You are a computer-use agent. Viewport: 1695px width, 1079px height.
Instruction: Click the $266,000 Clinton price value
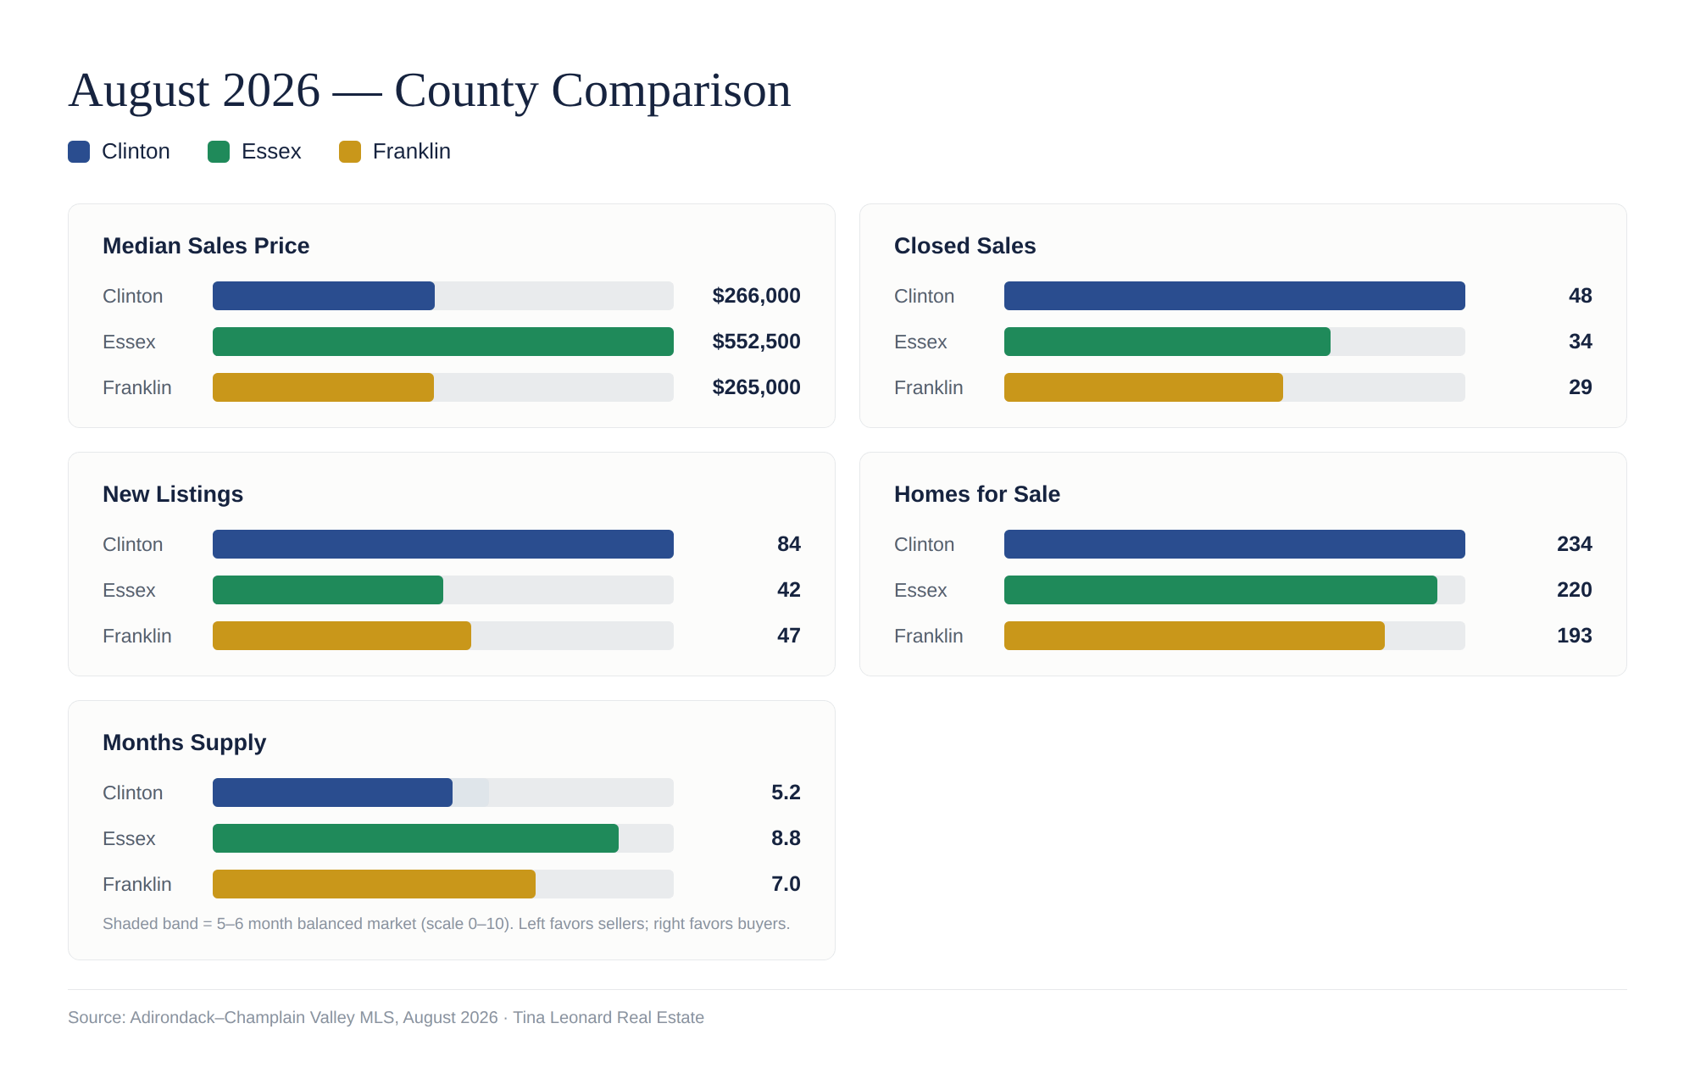click(x=756, y=296)
